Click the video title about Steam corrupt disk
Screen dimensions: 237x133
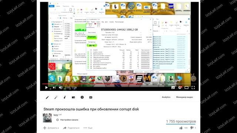91,109
